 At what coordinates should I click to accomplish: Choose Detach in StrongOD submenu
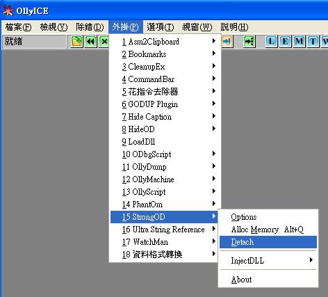pos(268,242)
